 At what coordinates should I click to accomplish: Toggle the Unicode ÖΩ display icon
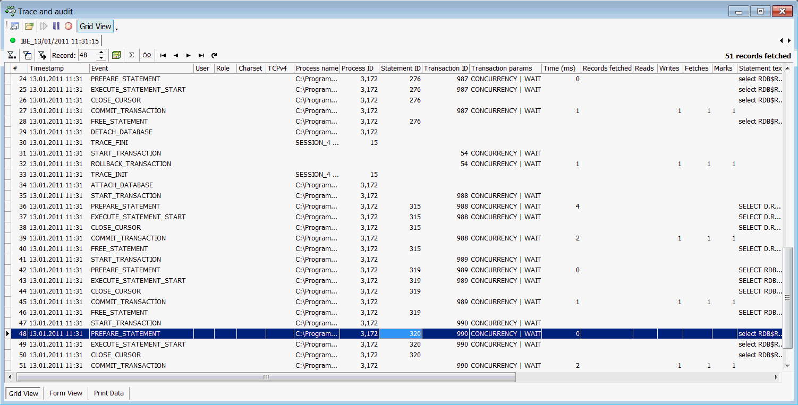(147, 55)
